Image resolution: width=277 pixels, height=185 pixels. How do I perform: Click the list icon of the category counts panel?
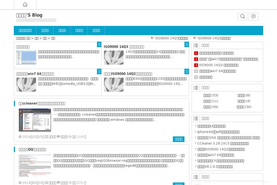196,87
